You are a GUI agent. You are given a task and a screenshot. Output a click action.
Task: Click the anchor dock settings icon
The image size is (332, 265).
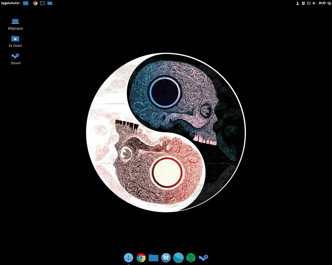(x=129, y=257)
